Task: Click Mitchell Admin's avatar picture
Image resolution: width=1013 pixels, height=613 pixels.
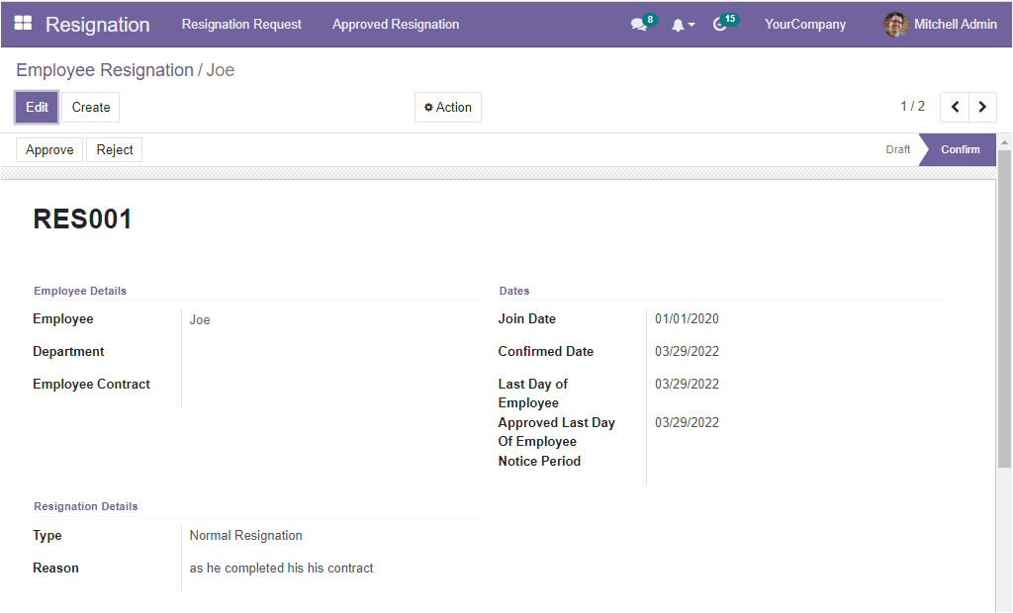Action: 895,25
